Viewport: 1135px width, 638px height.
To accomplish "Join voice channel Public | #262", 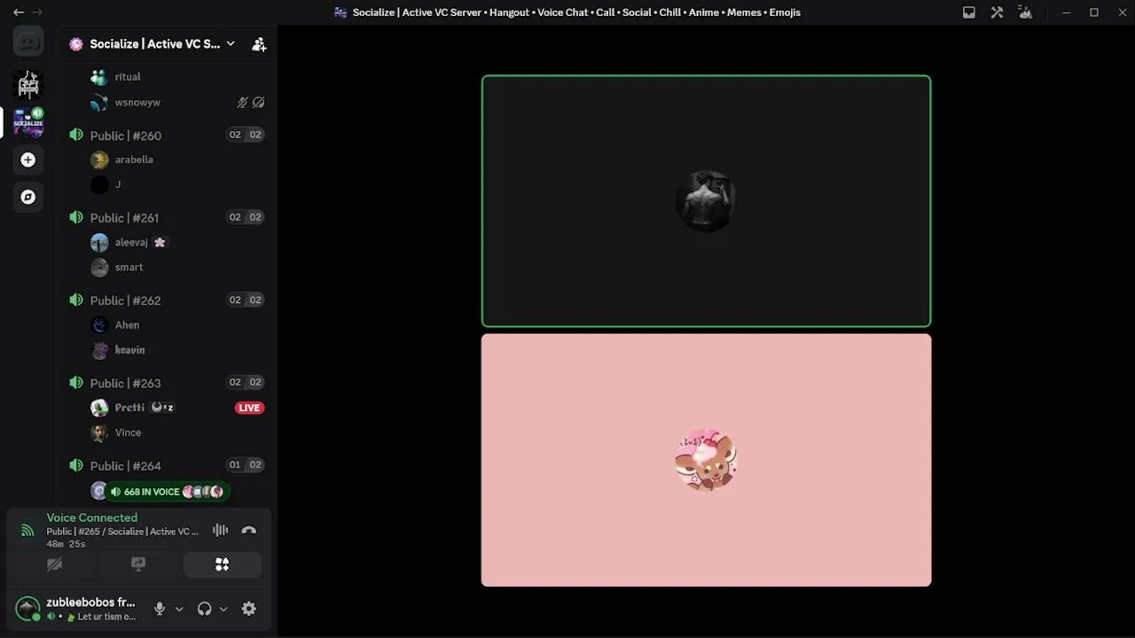I will pos(125,300).
